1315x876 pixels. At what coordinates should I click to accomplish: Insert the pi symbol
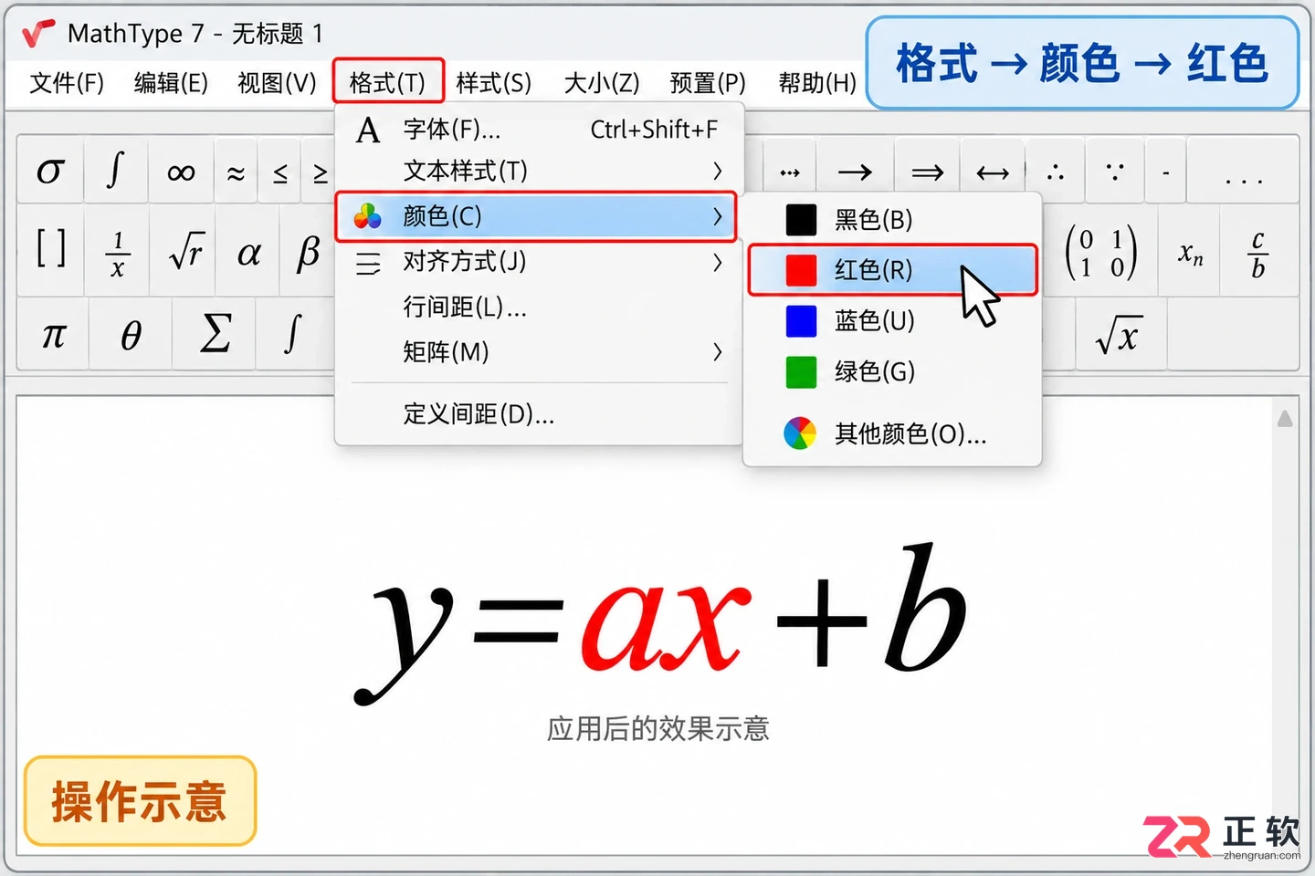[54, 334]
